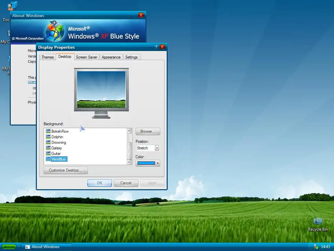334x251 pixels.
Task: Click Cancel in Display Properties
Action: click(x=126, y=183)
